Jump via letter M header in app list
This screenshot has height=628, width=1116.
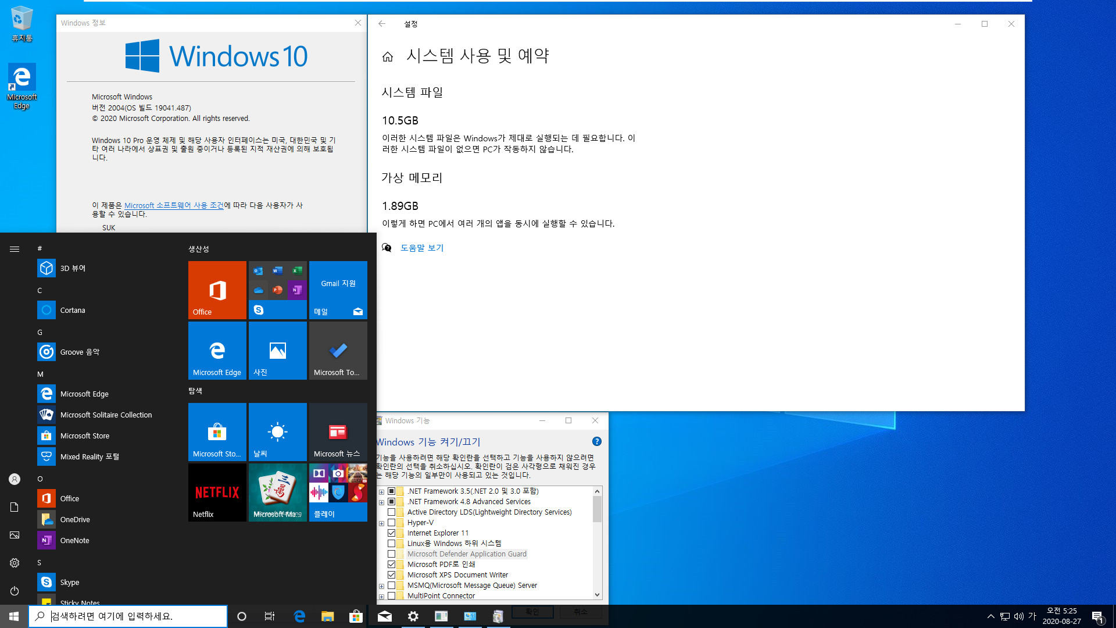click(x=40, y=374)
